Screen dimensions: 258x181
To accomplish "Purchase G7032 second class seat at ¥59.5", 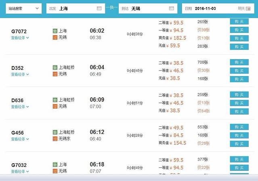I will tap(239, 159).
